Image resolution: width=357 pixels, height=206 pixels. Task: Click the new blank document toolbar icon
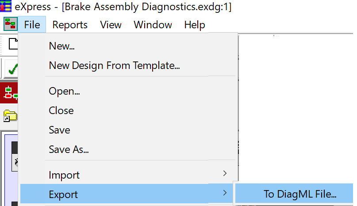(13, 44)
